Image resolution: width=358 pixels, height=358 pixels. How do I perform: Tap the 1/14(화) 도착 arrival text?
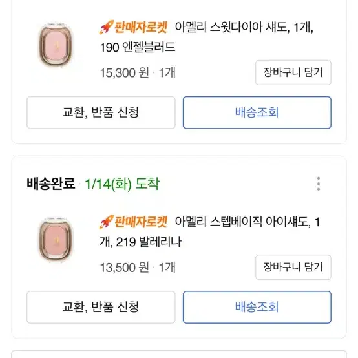pos(122,184)
